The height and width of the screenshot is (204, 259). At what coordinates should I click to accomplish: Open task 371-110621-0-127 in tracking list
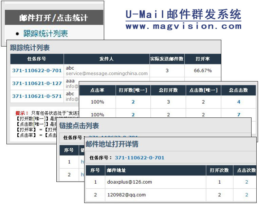coord(37,83)
